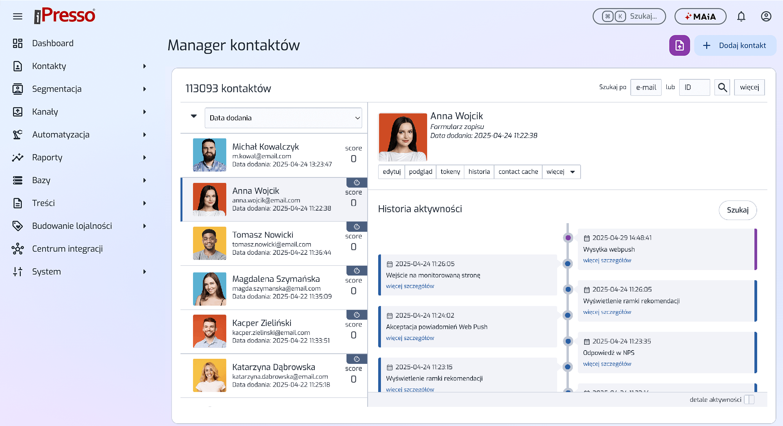The height and width of the screenshot is (426, 783).
Task: Click the e-mail search input field
Action: coord(646,87)
